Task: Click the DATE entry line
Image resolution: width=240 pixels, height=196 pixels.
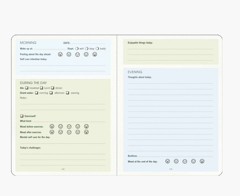Action: coord(88,43)
